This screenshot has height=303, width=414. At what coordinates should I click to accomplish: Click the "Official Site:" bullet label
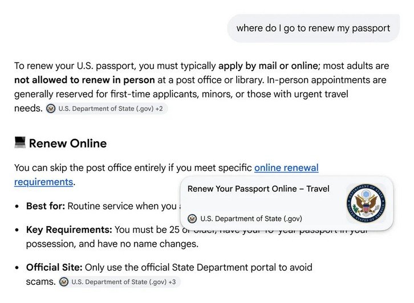[54, 267]
